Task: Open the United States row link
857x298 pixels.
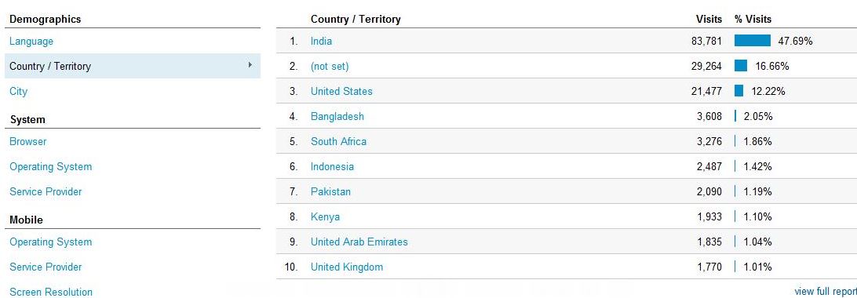Action: pyautogui.click(x=341, y=92)
